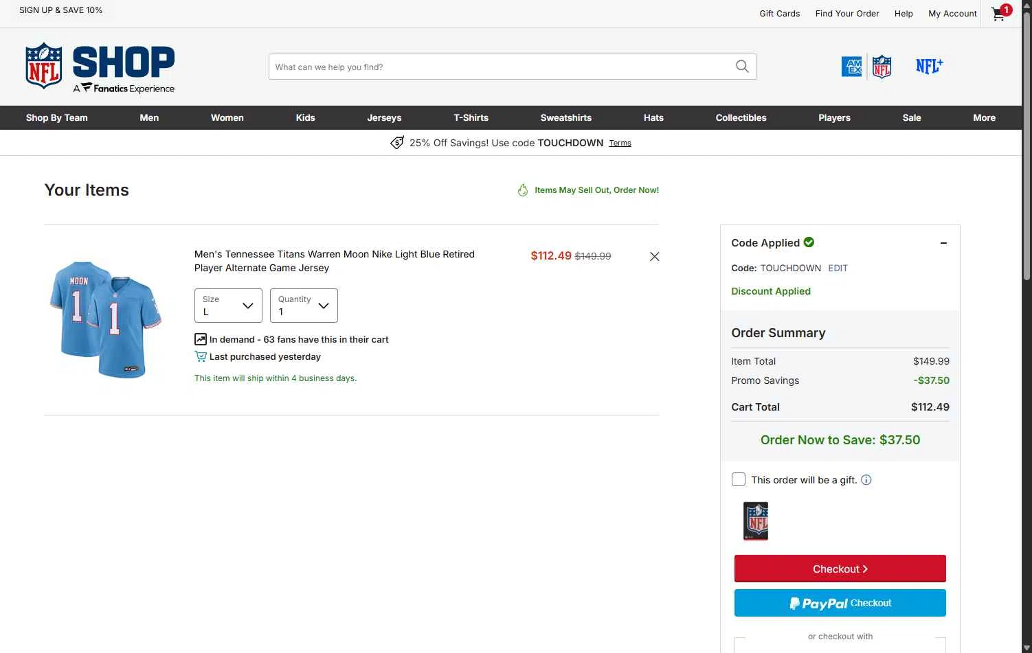
Task: Open the promo Terms link
Action: [x=620, y=143]
